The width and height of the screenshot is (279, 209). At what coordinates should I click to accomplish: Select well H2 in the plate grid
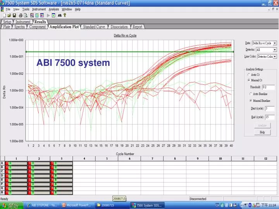(x=39, y=192)
